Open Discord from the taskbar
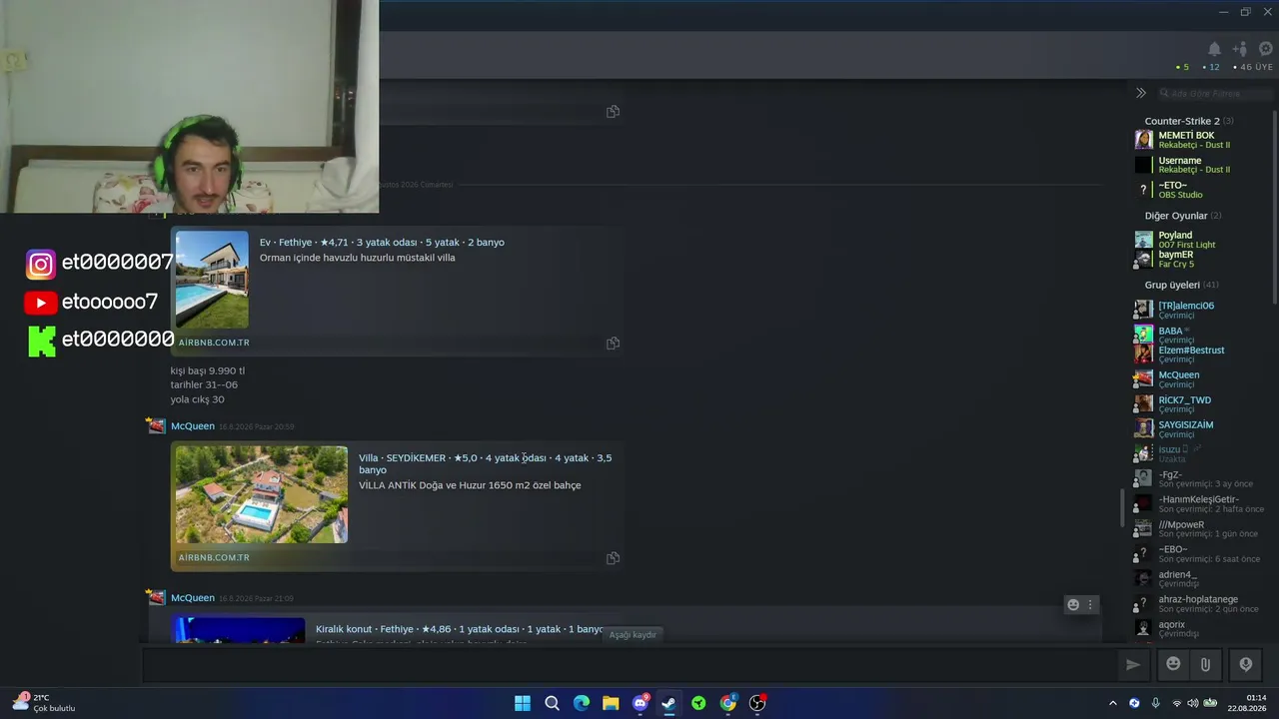1279x719 pixels. click(640, 703)
